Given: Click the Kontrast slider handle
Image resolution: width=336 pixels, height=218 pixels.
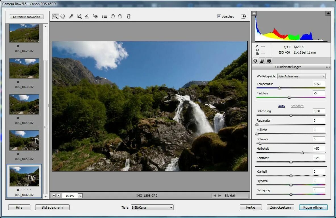Looking at the screenshot, I should [291, 162].
